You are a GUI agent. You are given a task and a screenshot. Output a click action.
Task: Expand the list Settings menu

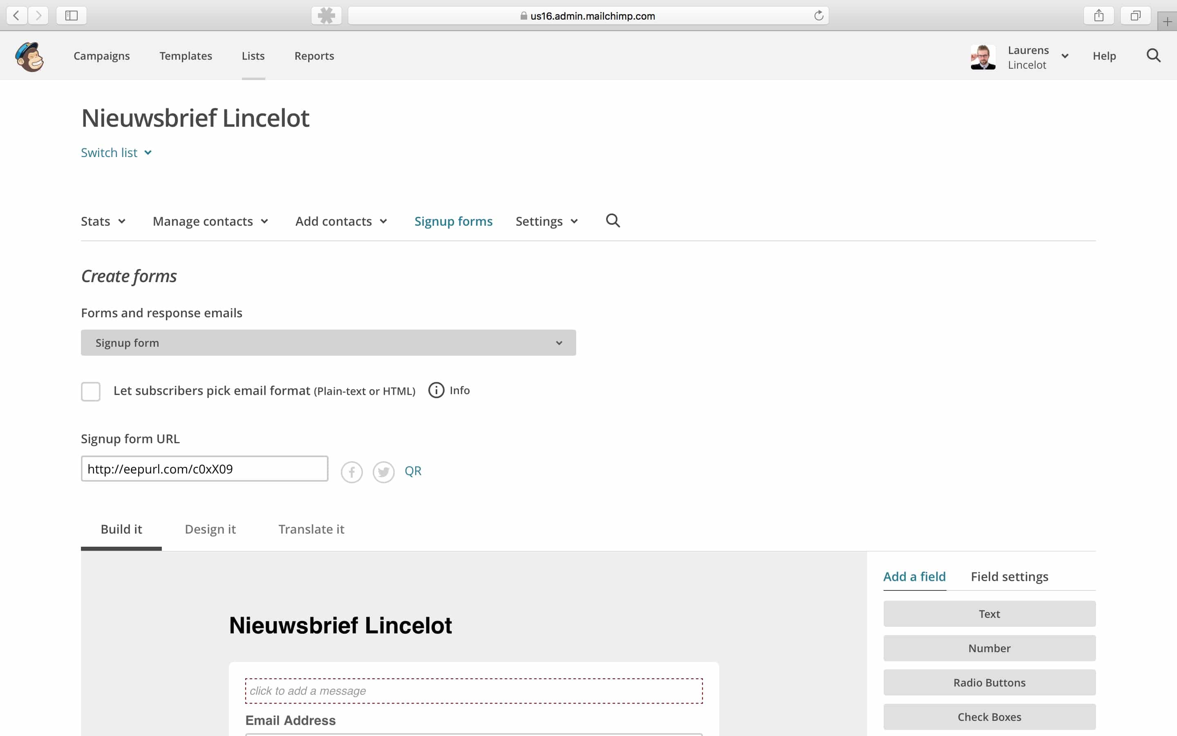547,222
